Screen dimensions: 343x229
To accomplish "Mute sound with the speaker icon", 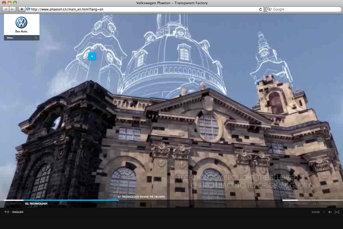I will [330, 212].
